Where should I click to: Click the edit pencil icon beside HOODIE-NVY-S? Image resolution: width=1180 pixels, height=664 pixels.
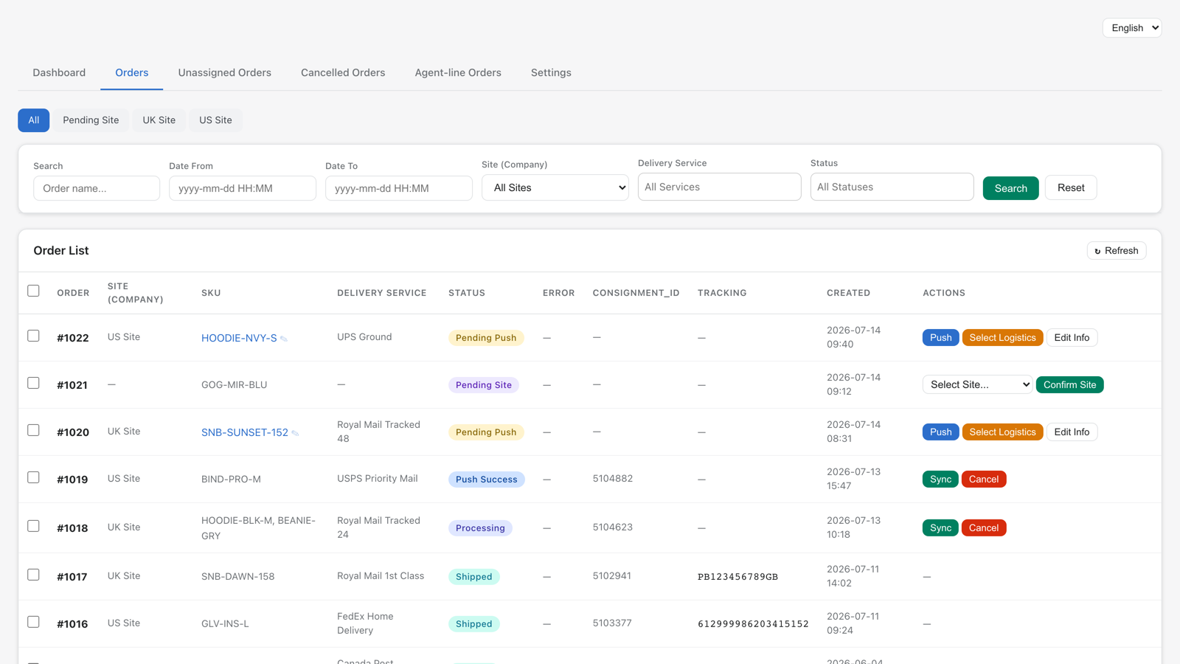(284, 339)
